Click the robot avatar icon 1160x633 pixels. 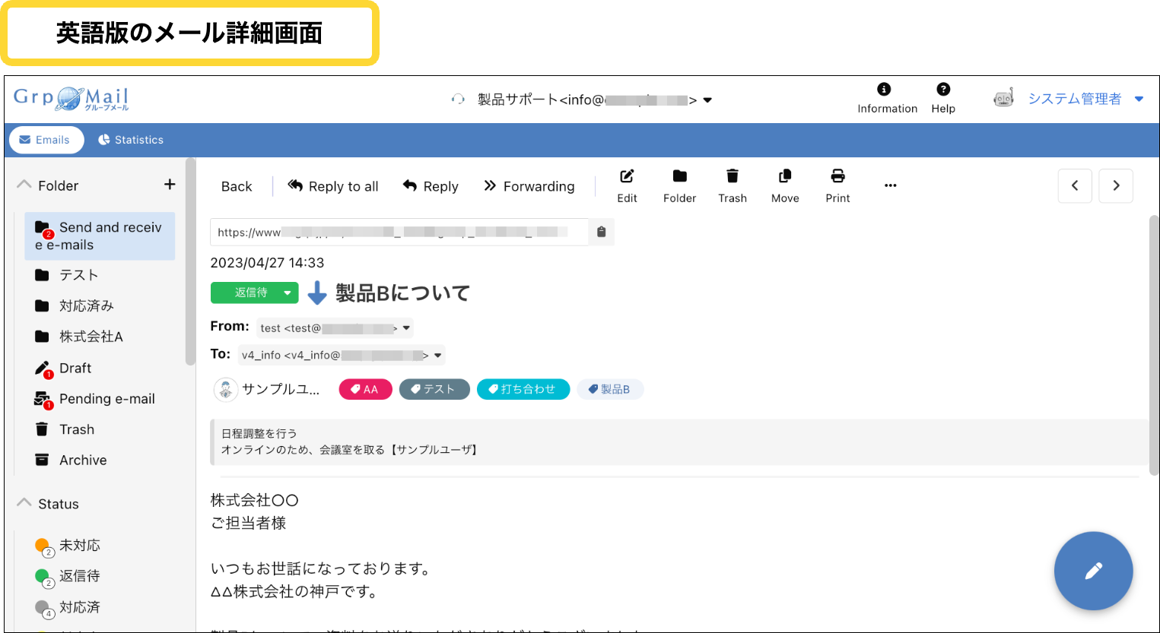[1004, 99]
